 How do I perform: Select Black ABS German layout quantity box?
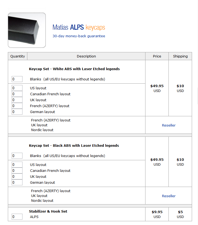click(17, 182)
